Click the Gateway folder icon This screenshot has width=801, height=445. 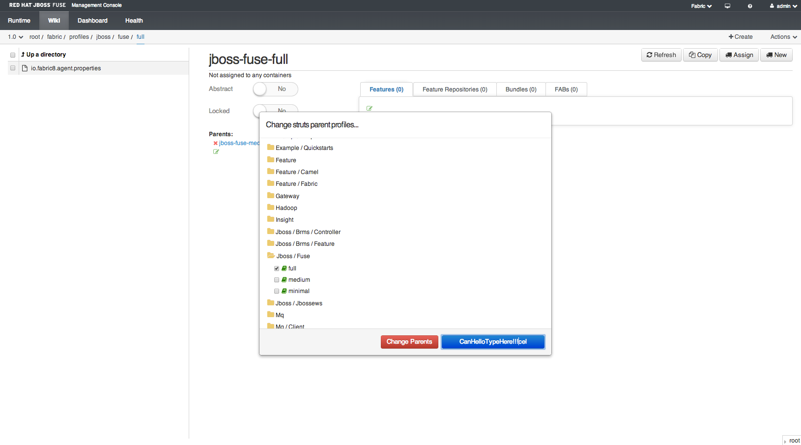(x=270, y=196)
